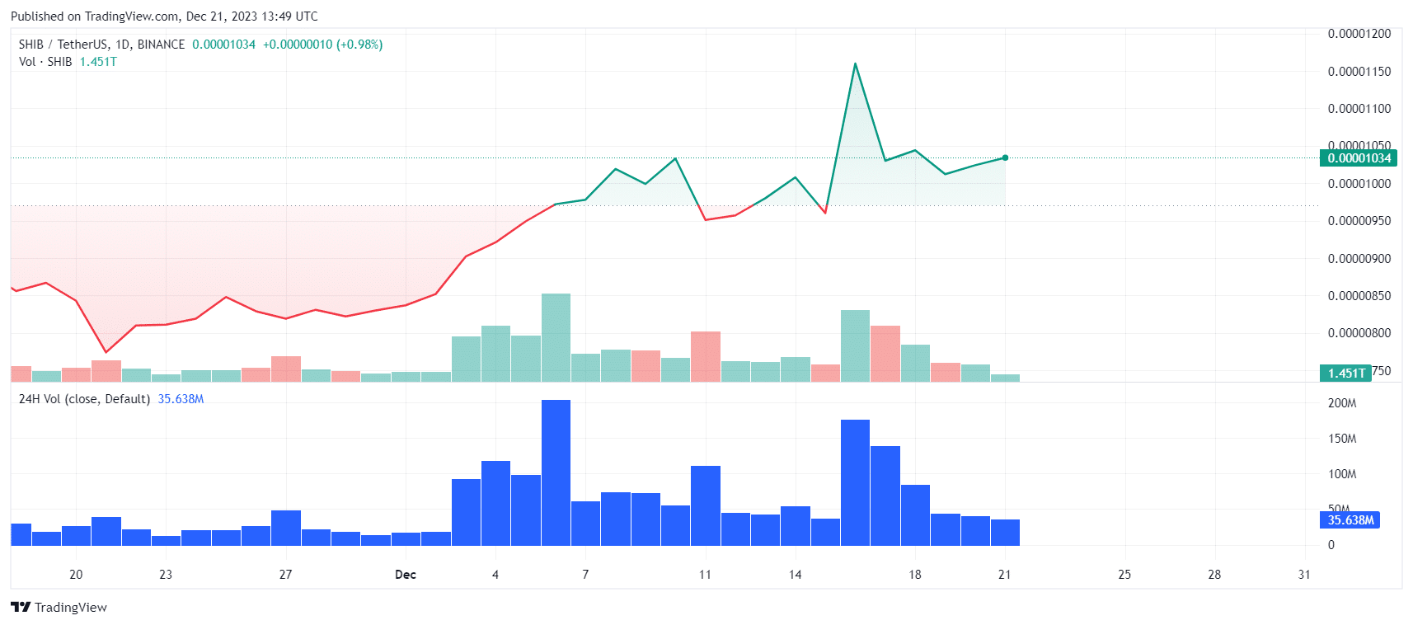Click the 100M volume axis label
This screenshot has width=1413, height=625.
pyautogui.click(x=1342, y=474)
